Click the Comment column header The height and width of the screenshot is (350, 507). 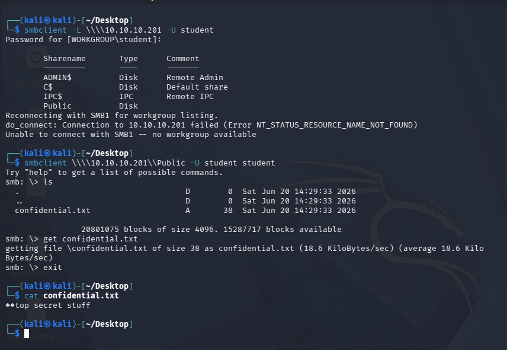[182, 59]
